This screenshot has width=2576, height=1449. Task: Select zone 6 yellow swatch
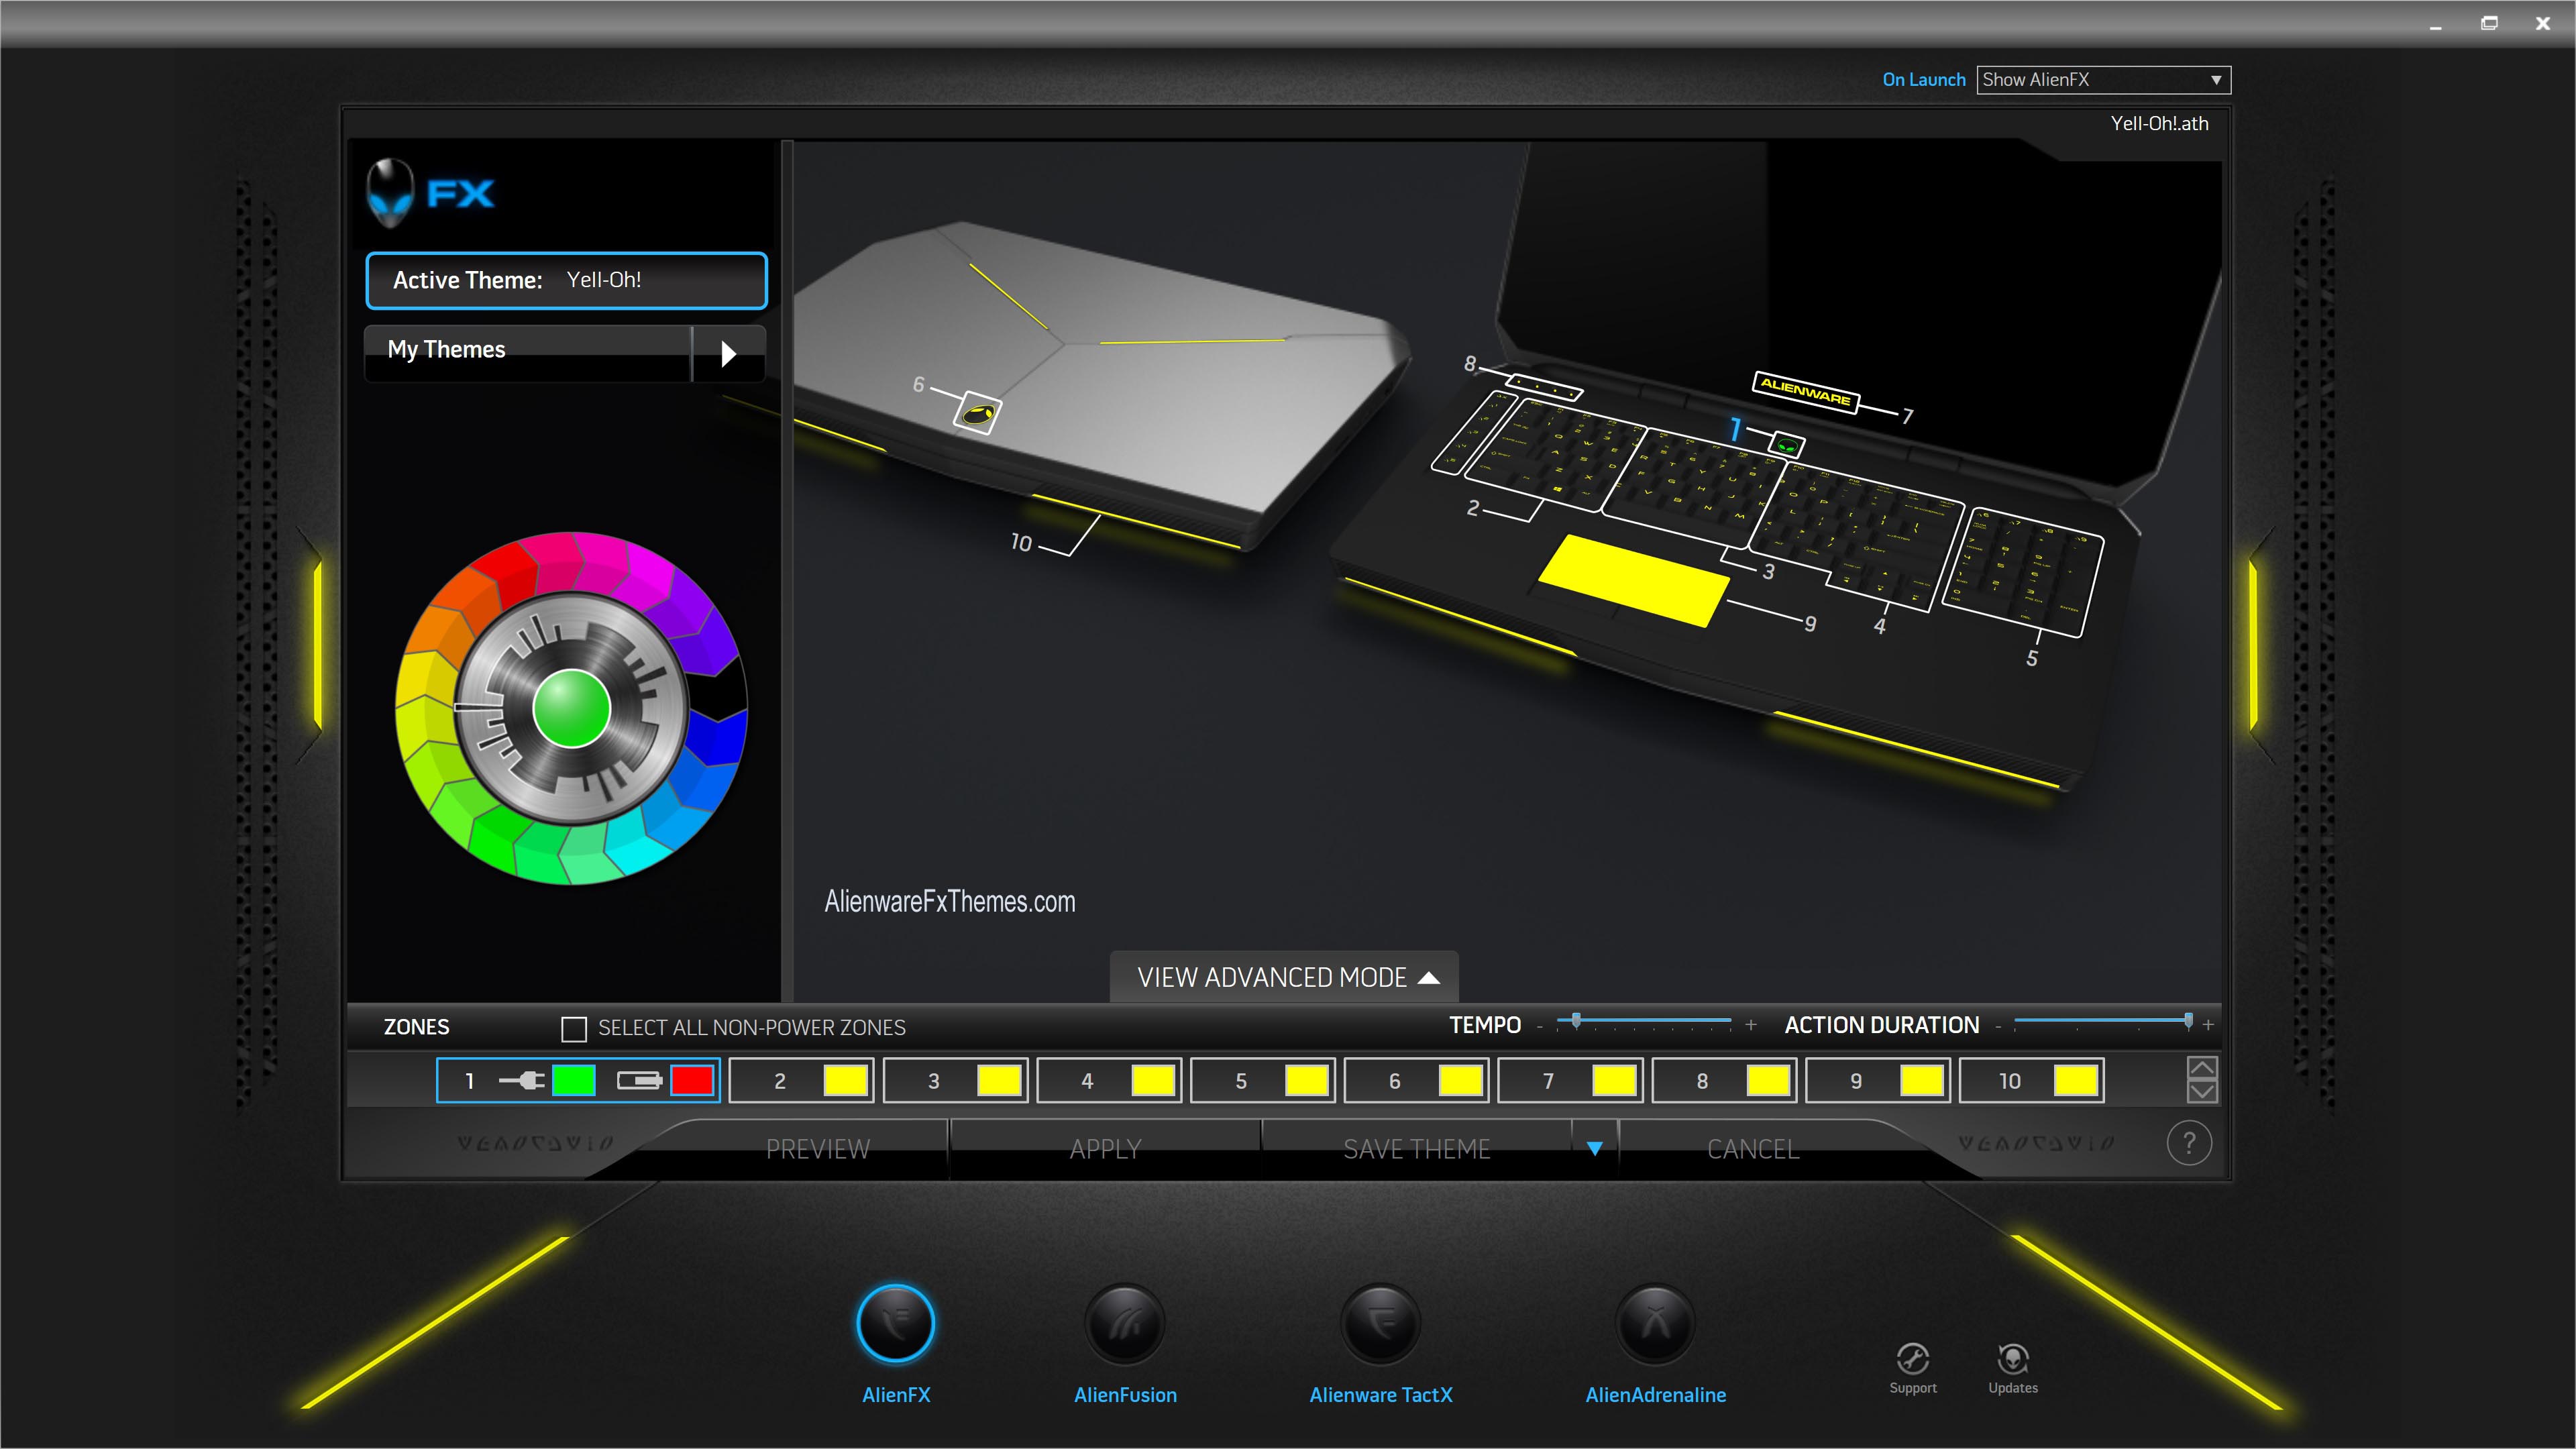pyautogui.click(x=1461, y=1080)
